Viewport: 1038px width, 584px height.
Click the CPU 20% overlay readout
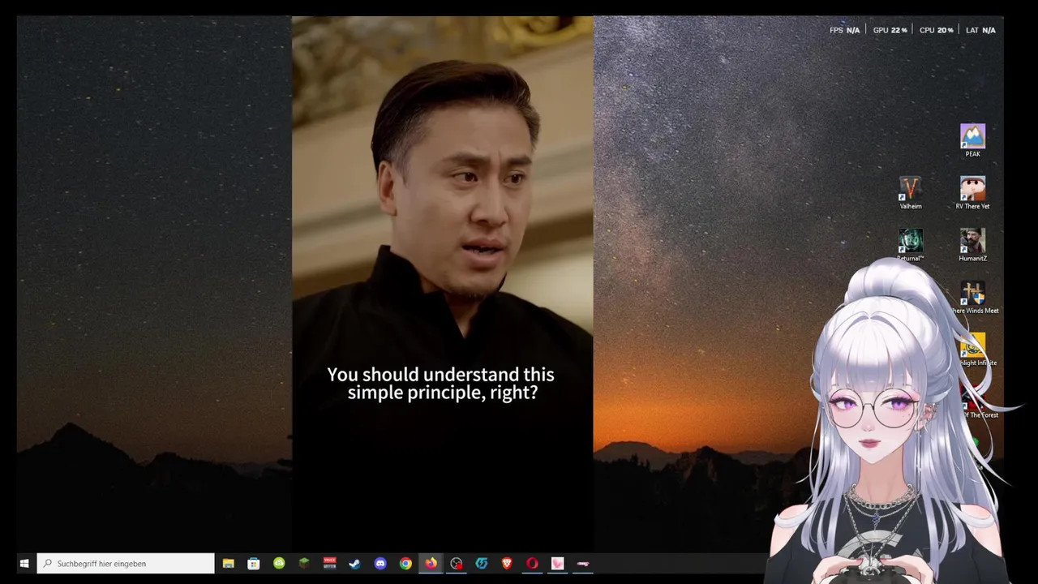tap(936, 30)
